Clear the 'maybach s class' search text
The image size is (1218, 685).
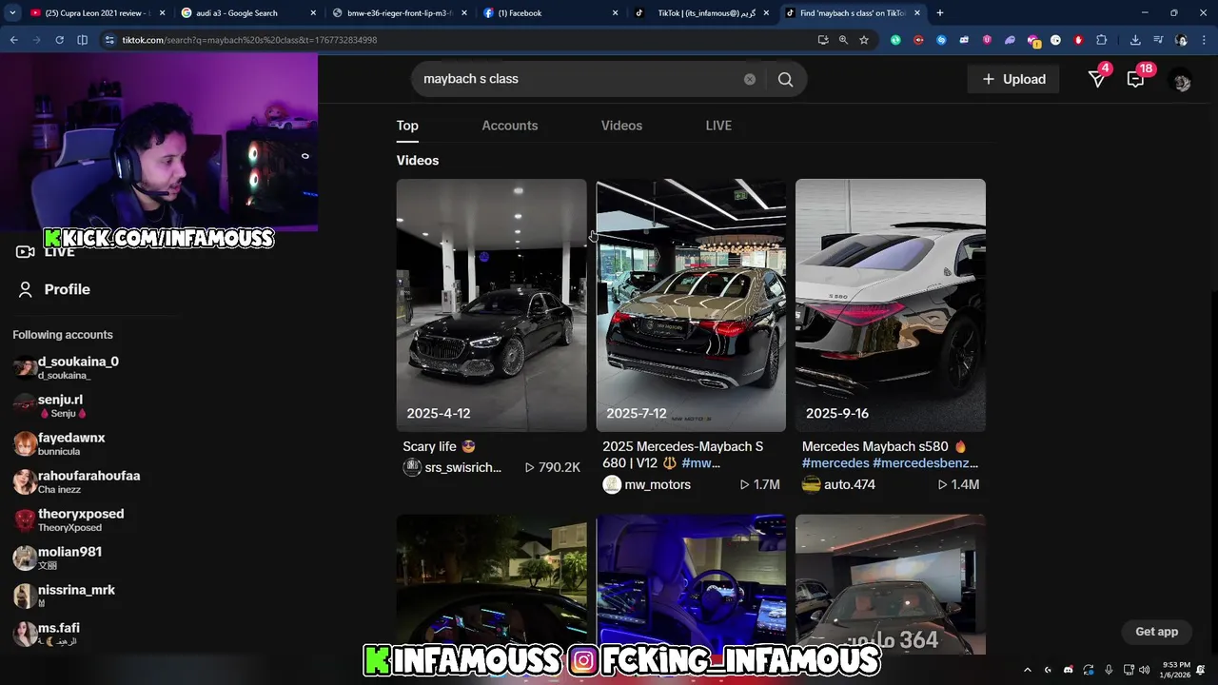tap(750, 79)
